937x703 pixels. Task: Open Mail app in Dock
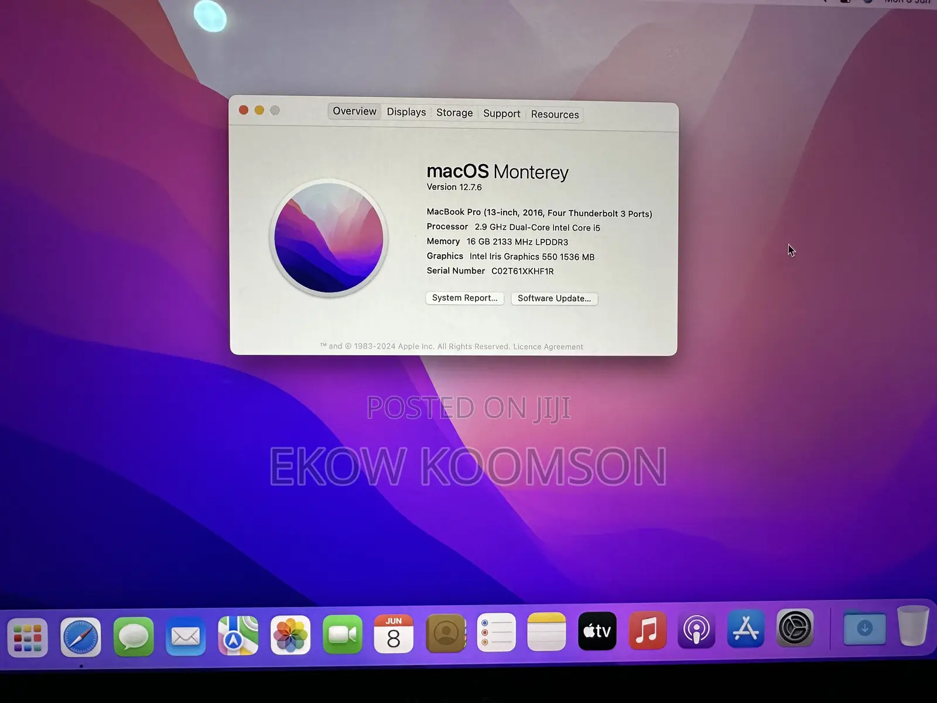click(x=186, y=636)
